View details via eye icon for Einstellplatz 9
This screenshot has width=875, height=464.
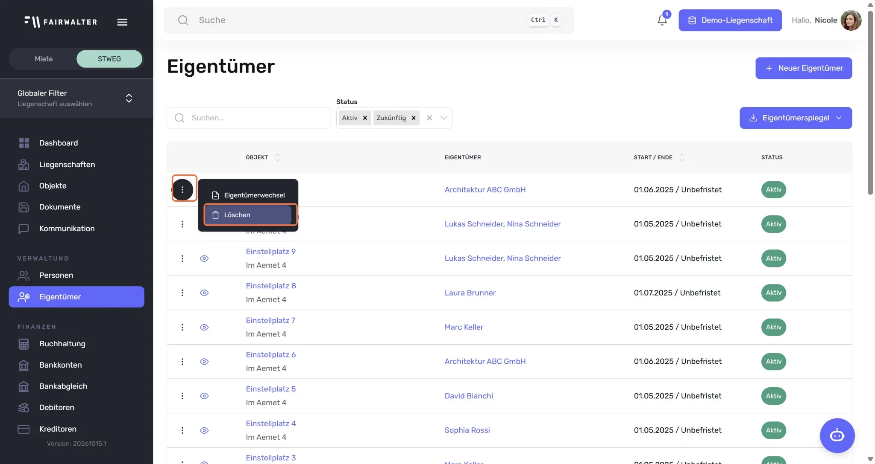[204, 258]
